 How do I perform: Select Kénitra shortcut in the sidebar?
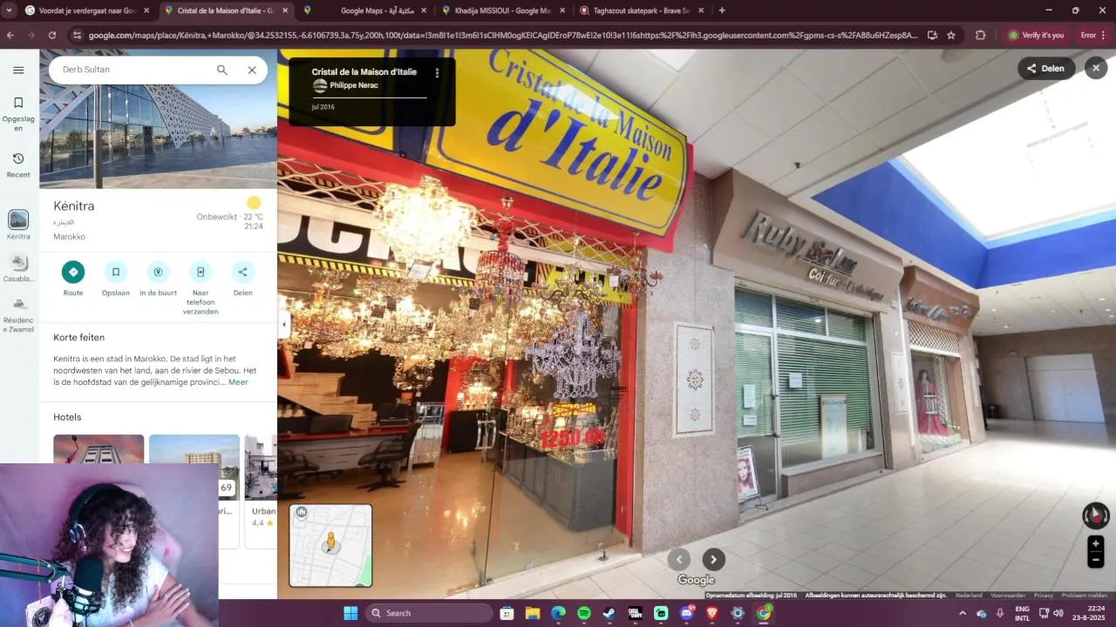pyautogui.click(x=18, y=225)
